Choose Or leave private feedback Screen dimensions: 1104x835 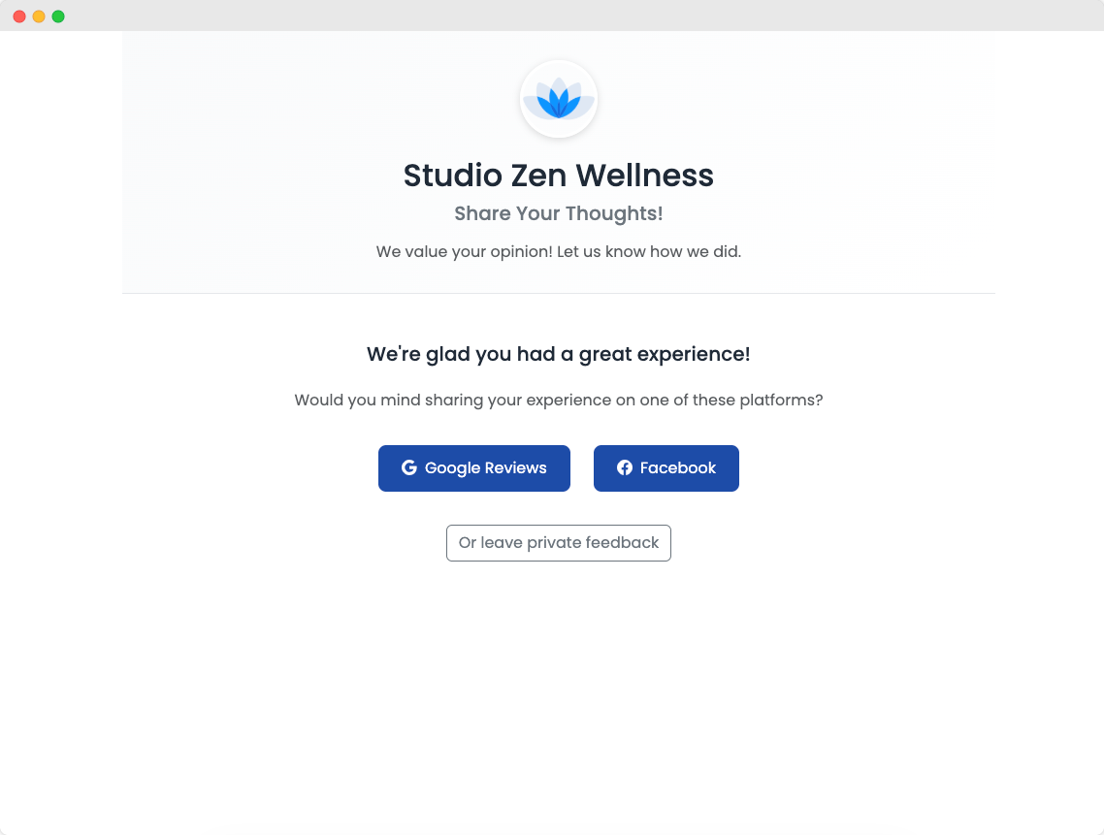(559, 543)
